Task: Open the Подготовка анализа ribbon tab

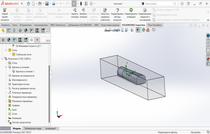Action: [x=110, y=25]
